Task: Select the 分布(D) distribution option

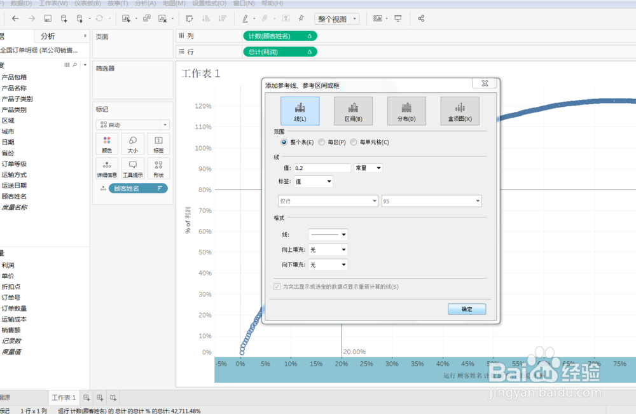Action: 406,111
